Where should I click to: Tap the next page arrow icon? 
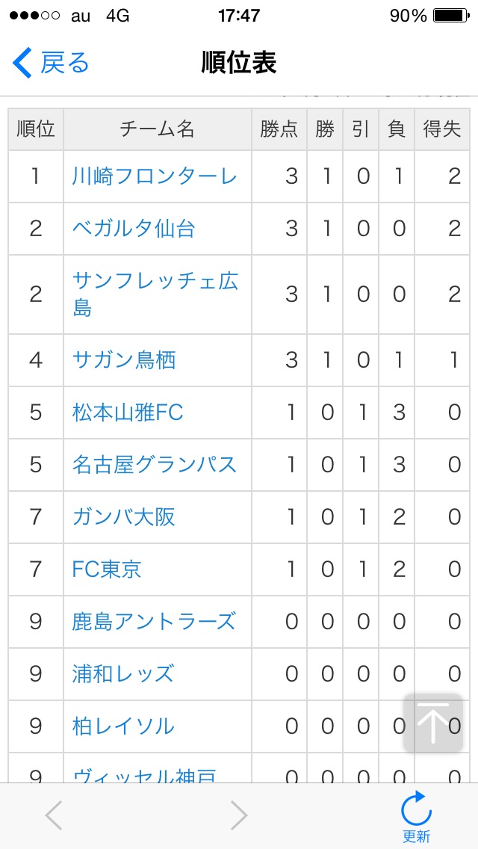coord(238,815)
